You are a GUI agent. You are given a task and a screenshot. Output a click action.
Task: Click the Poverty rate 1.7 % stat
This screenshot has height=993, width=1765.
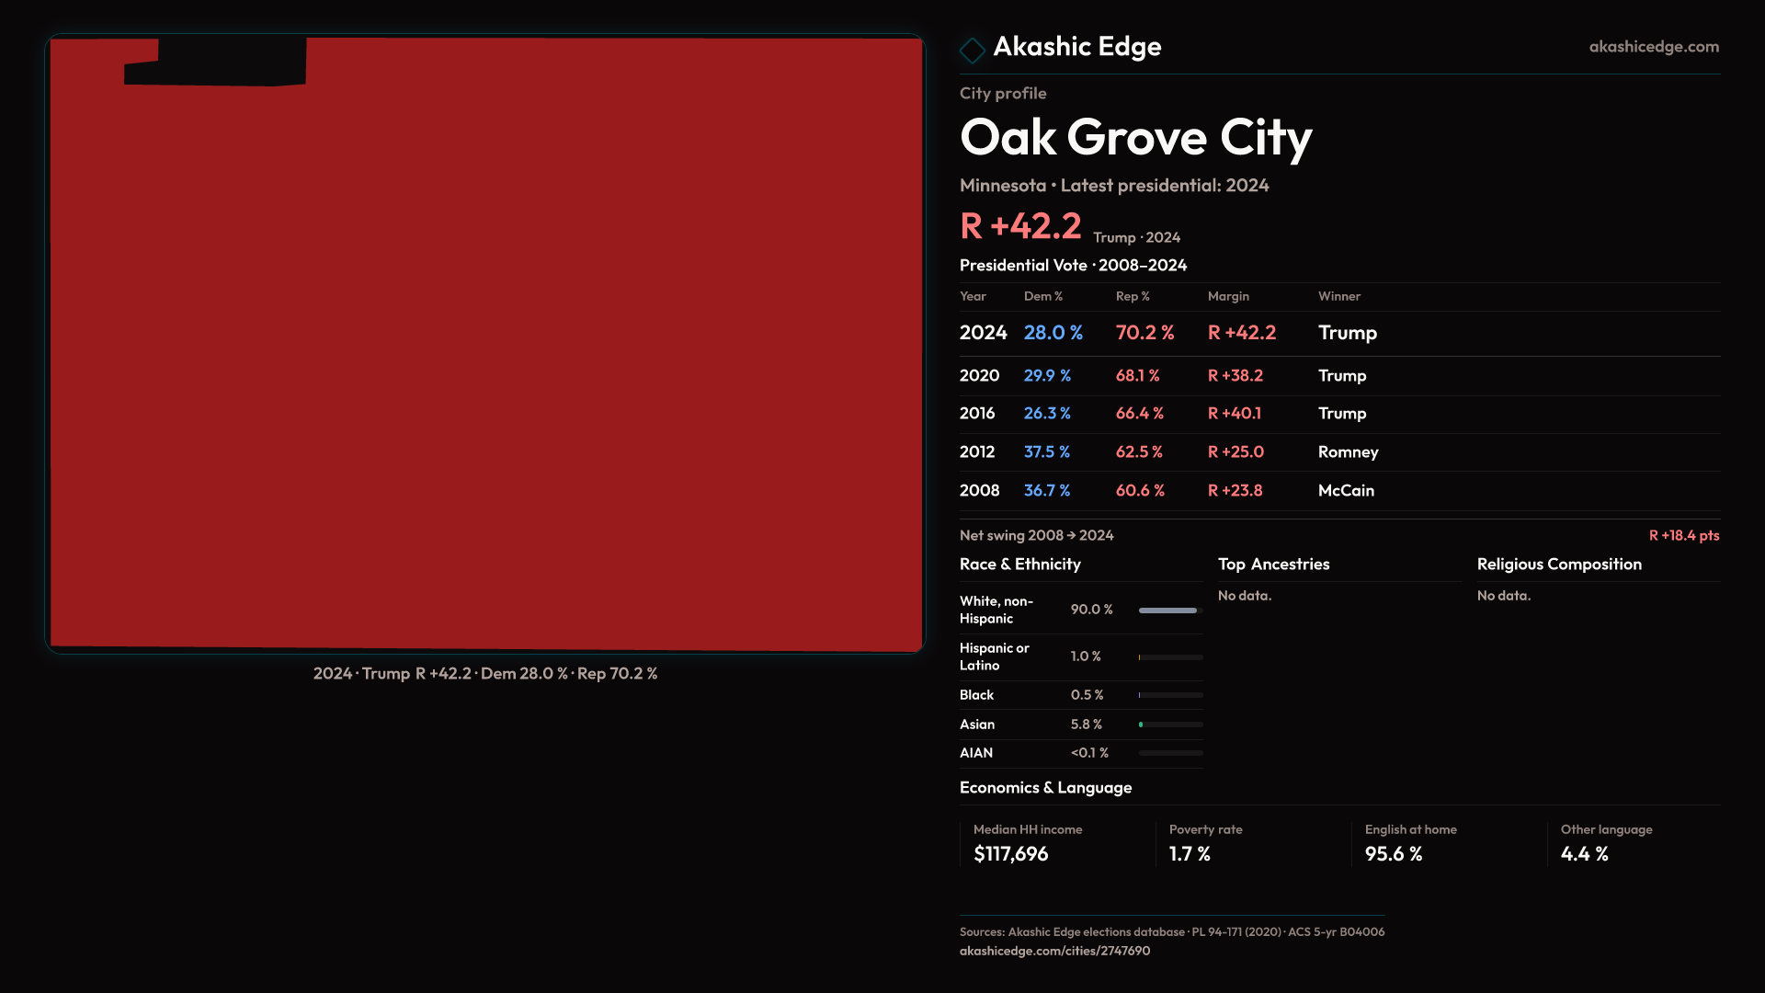[x=1190, y=854]
